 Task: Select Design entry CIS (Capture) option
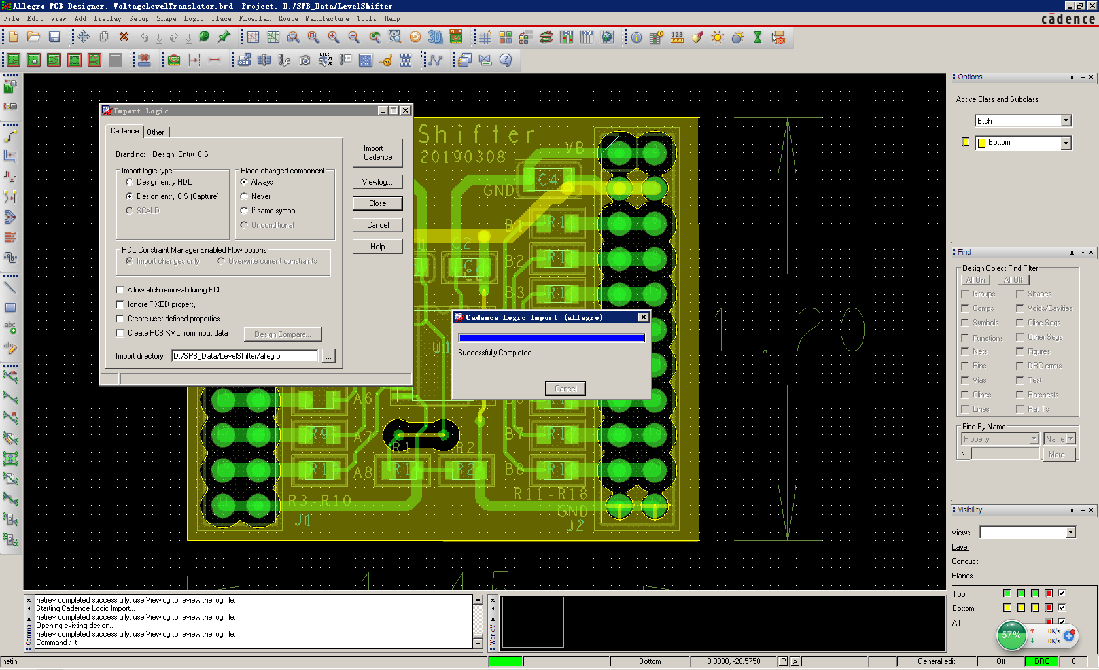coord(130,196)
